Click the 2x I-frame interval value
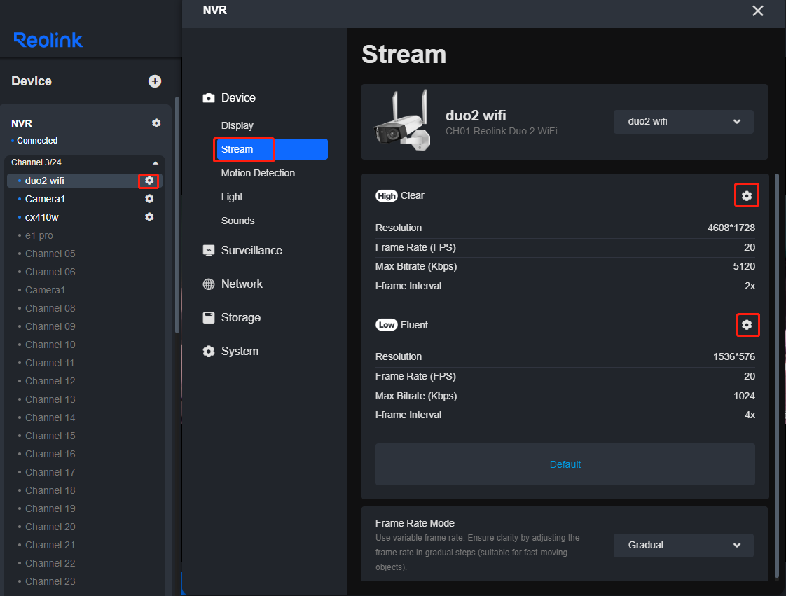 [x=750, y=286]
